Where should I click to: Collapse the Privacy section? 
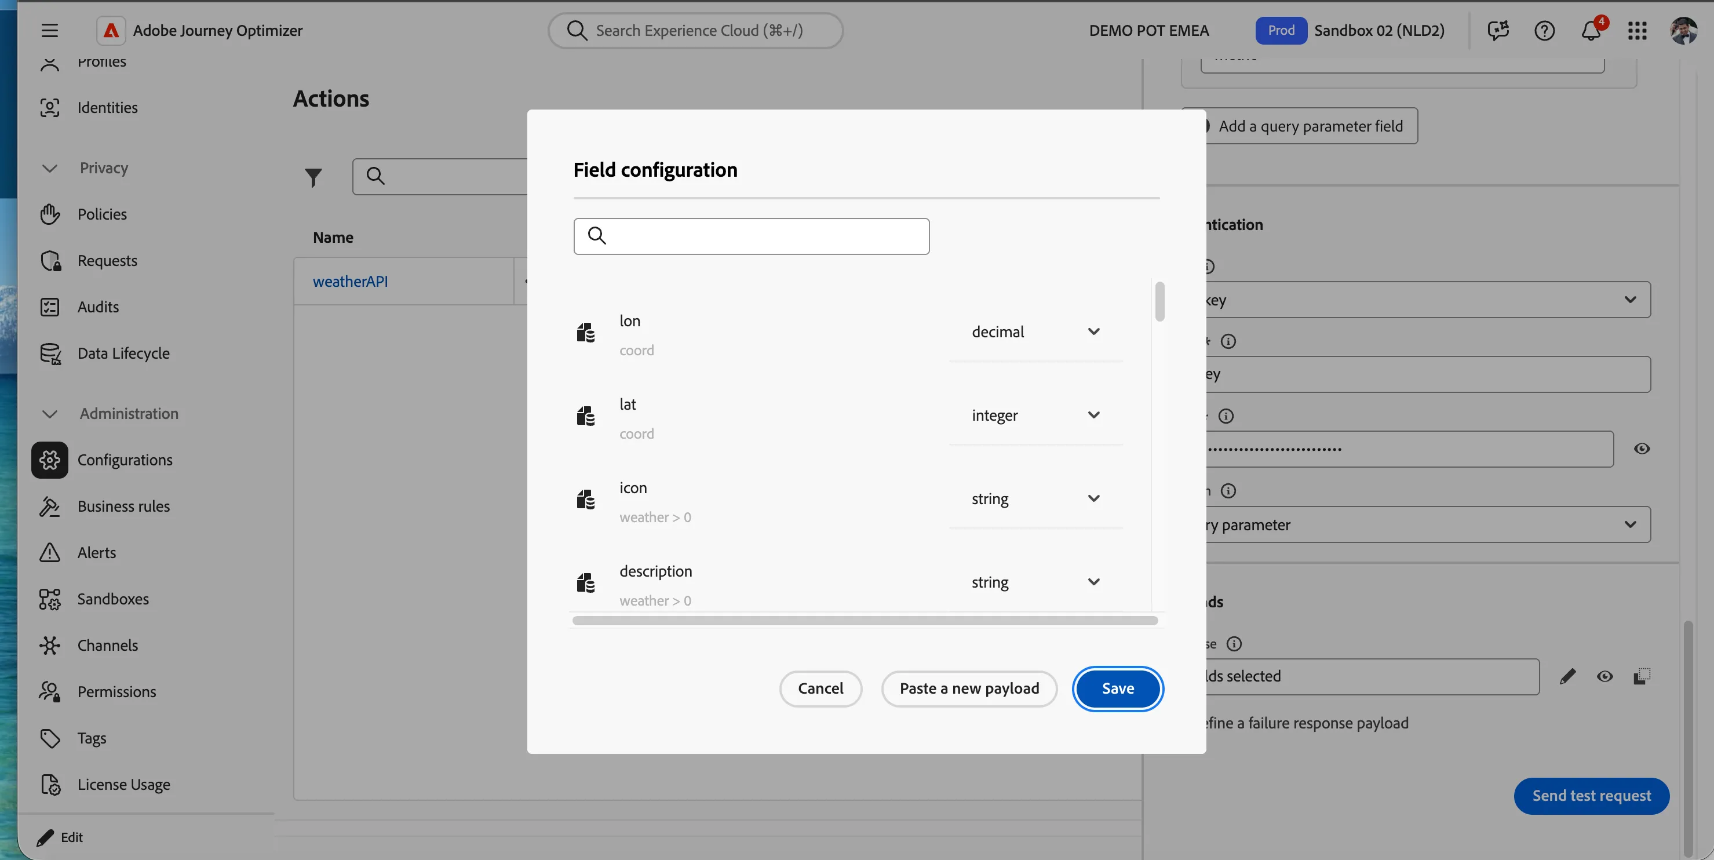pyautogui.click(x=49, y=167)
